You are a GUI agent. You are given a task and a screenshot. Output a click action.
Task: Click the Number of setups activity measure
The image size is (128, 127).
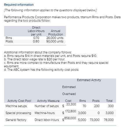[47, 106]
